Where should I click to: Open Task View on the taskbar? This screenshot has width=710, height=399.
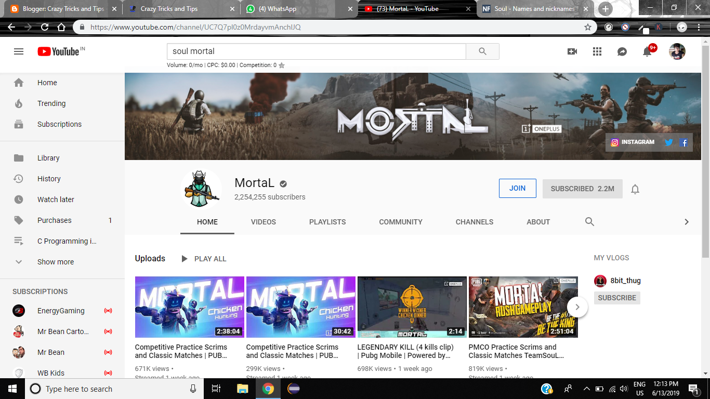point(217,389)
